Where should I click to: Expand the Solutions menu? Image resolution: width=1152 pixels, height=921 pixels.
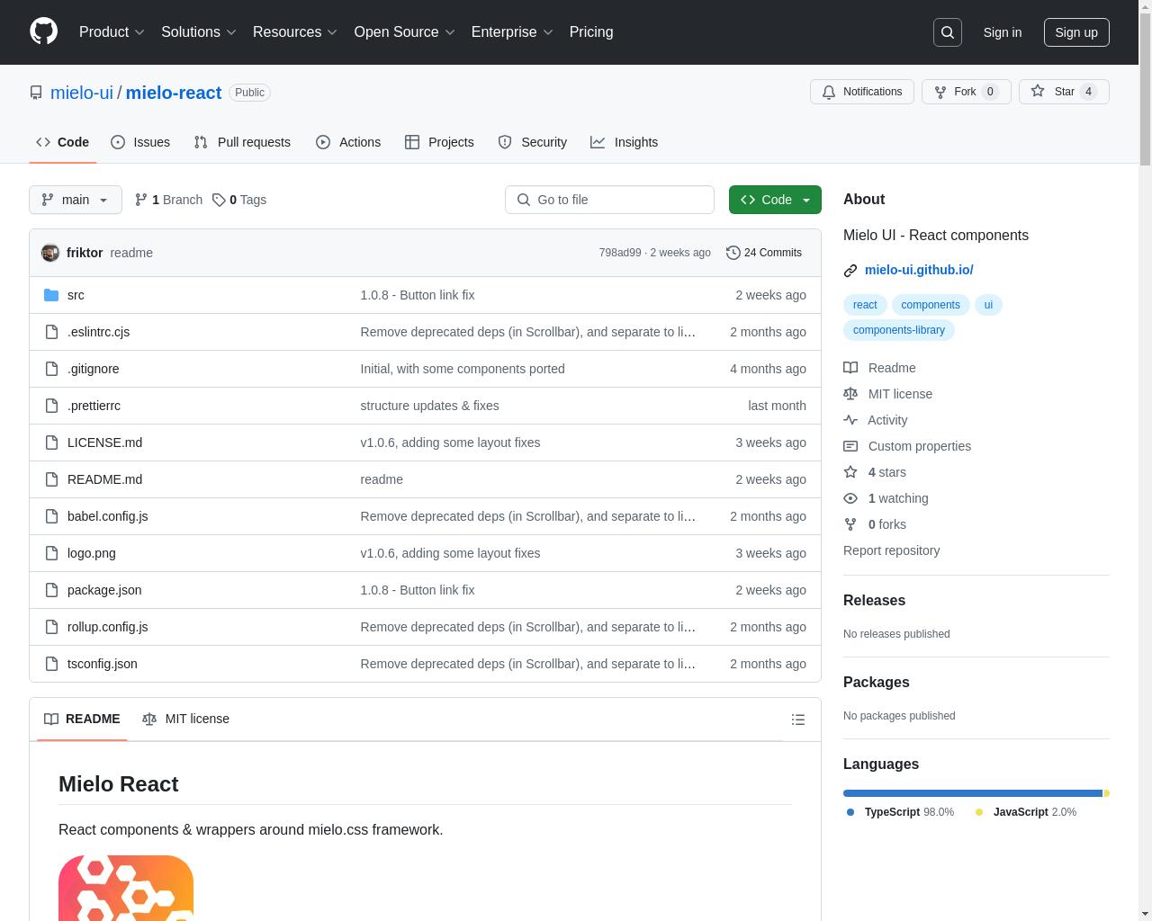tap(199, 31)
